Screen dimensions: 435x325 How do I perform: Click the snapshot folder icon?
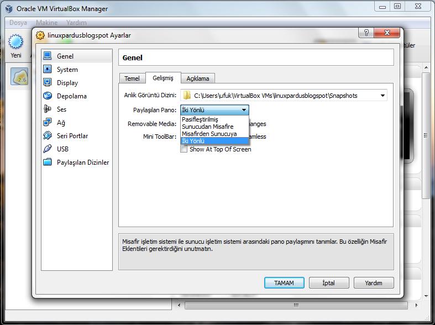click(187, 96)
